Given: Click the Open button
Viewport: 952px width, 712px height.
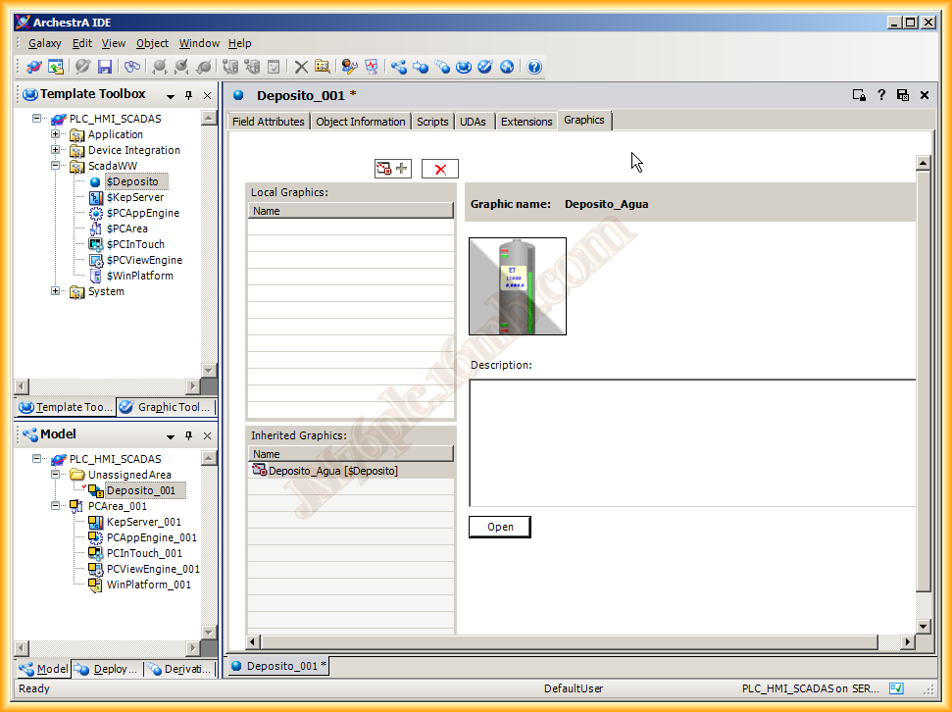Looking at the screenshot, I should click(499, 527).
